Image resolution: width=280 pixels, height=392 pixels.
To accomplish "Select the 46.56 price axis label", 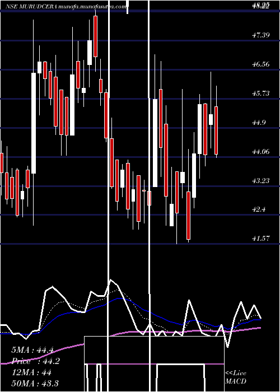I will tap(261, 64).
